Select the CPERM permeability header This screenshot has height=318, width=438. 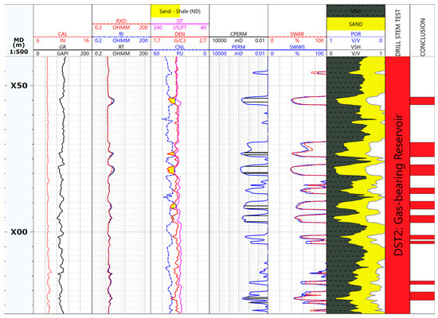pos(238,34)
